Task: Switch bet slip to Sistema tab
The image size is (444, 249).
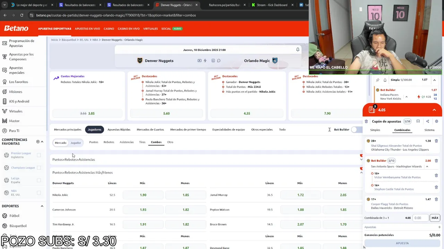Action: pyautogui.click(x=429, y=130)
